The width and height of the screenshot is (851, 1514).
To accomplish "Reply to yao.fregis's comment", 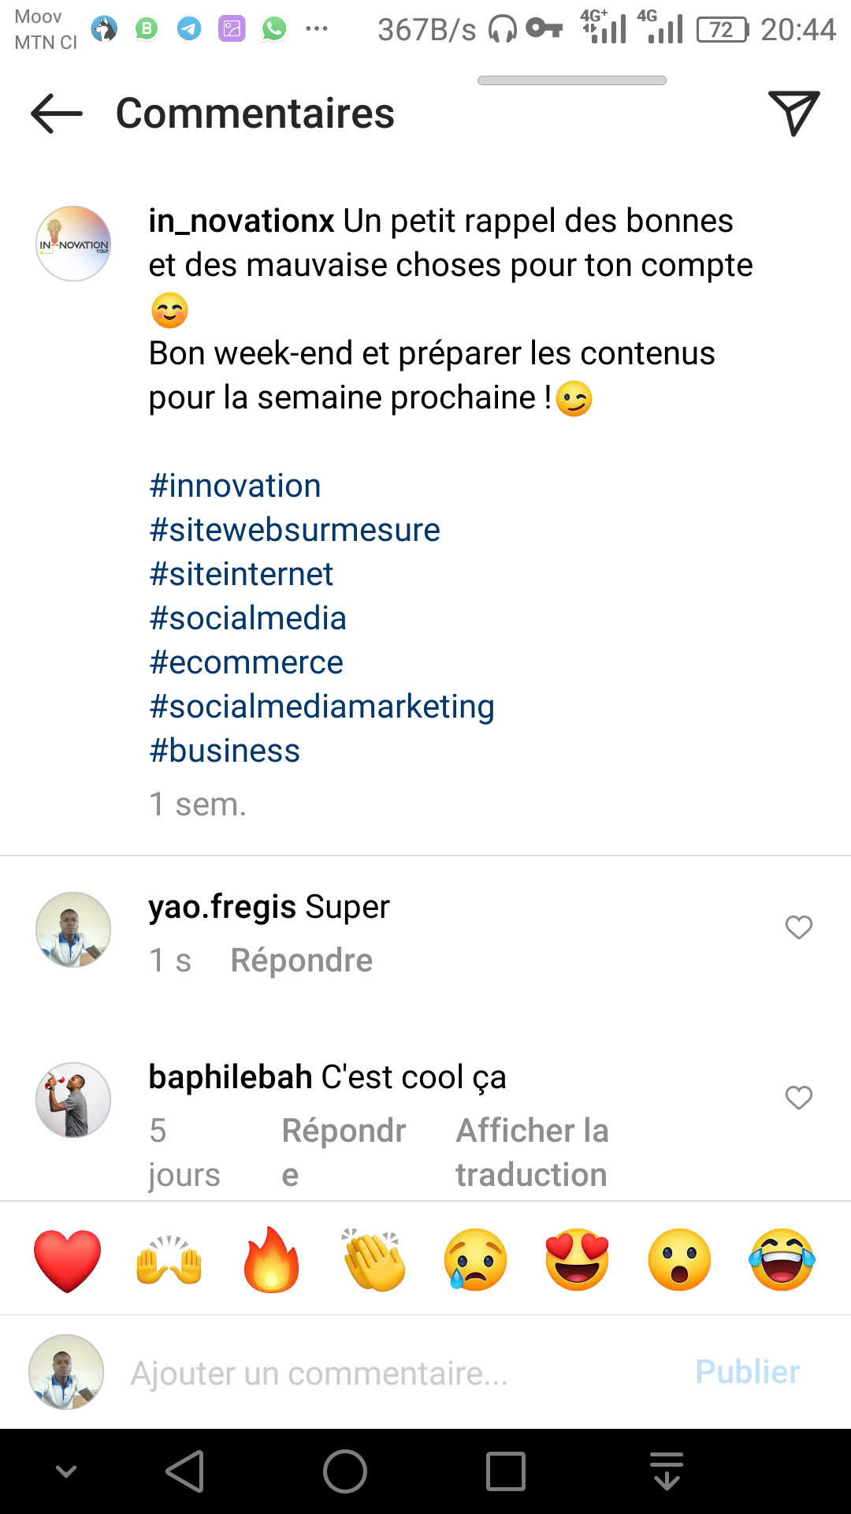I will (301, 960).
